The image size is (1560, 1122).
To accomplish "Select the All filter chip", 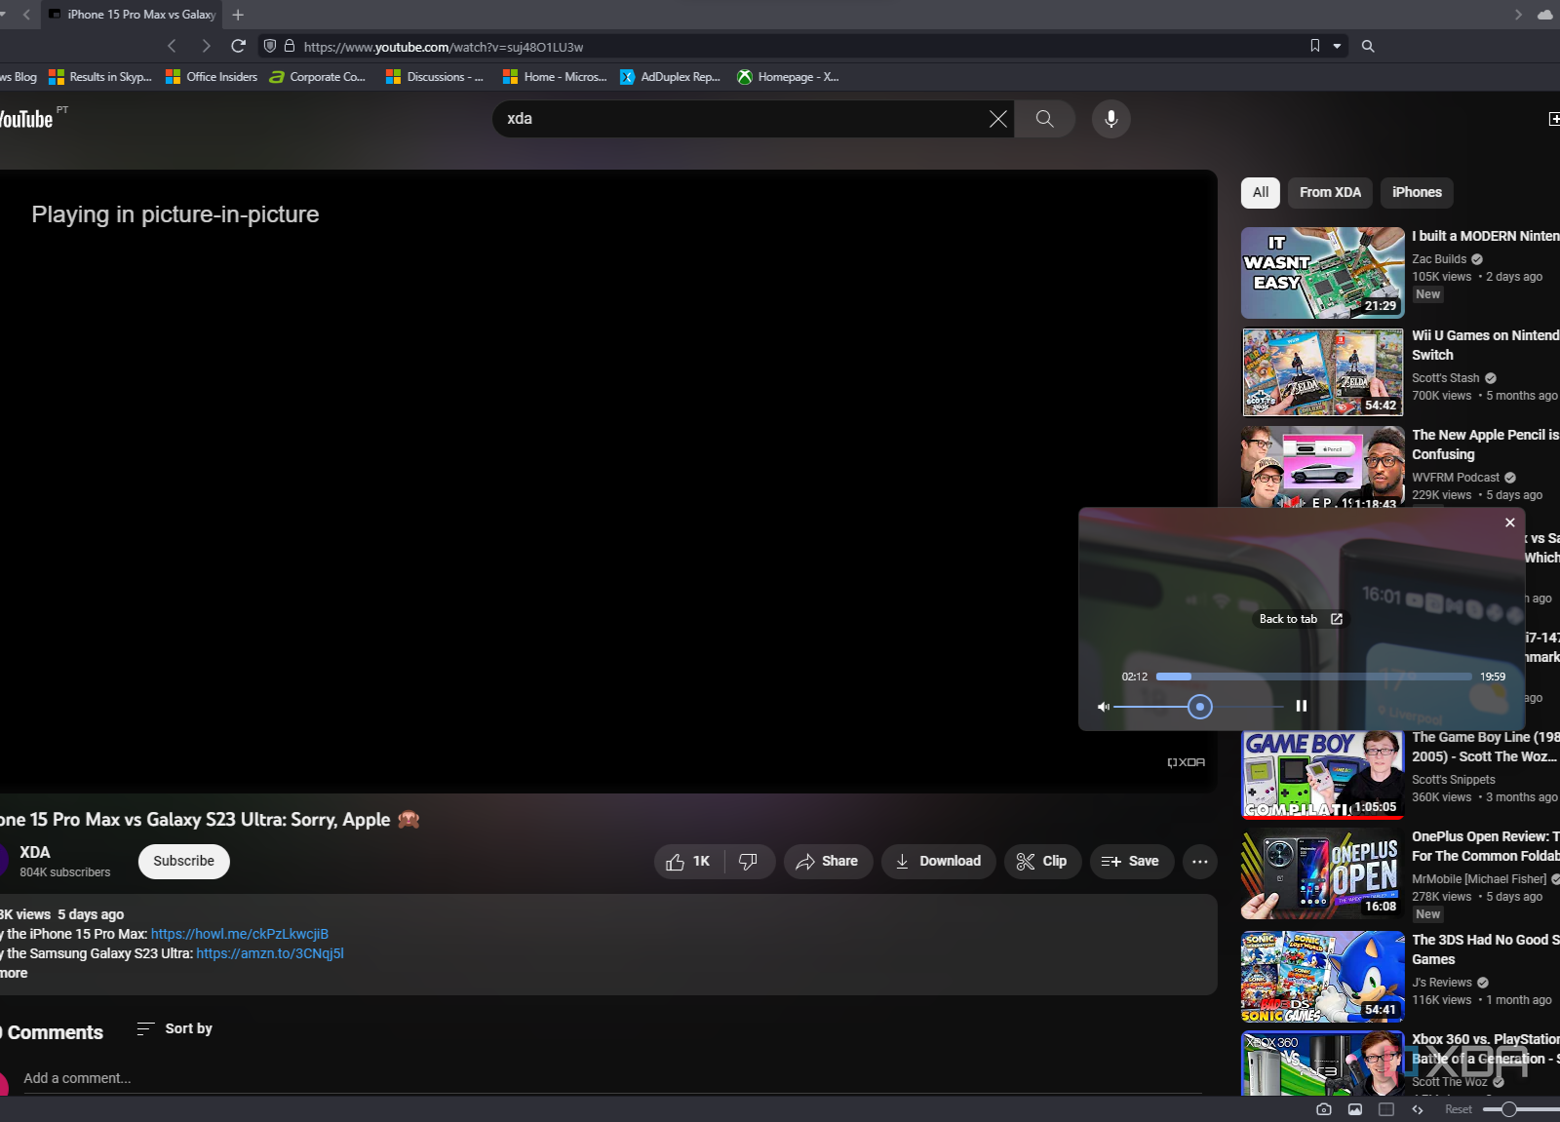I will (1261, 193).
